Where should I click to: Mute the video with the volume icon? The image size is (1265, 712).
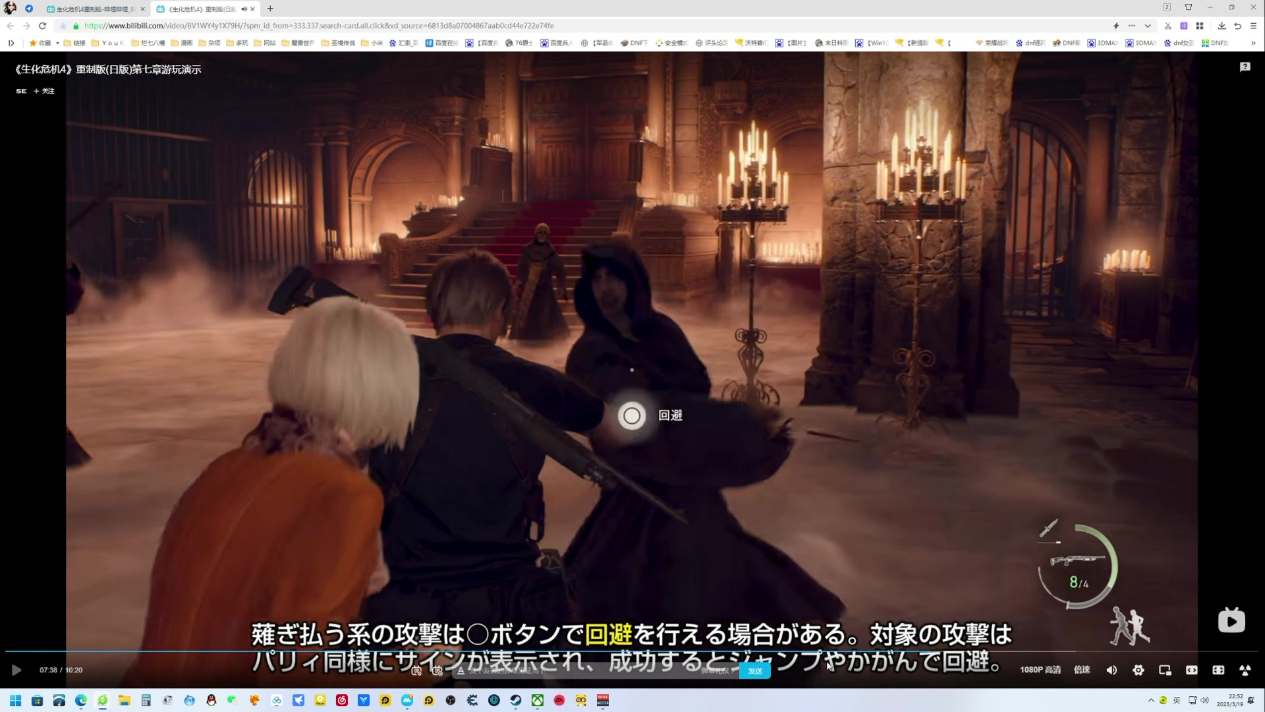[x=1111, y=670]
